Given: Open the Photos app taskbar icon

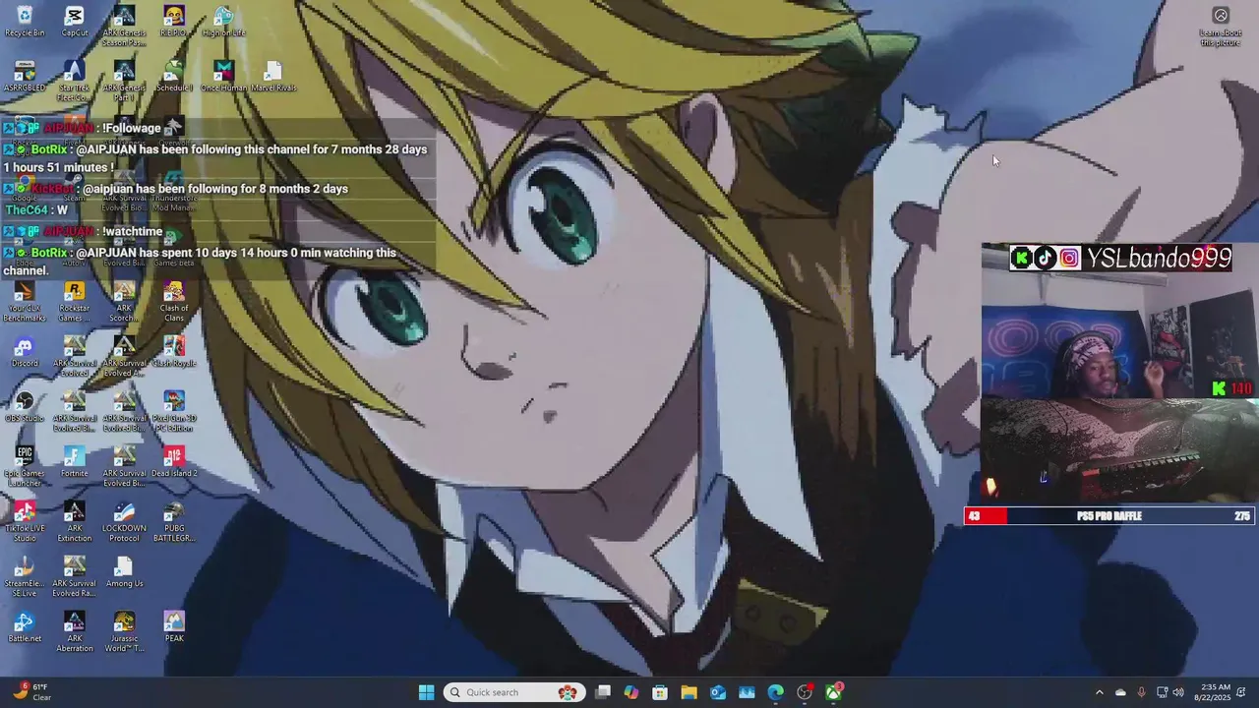Looking at the screenshot, I should coord(747,692).
